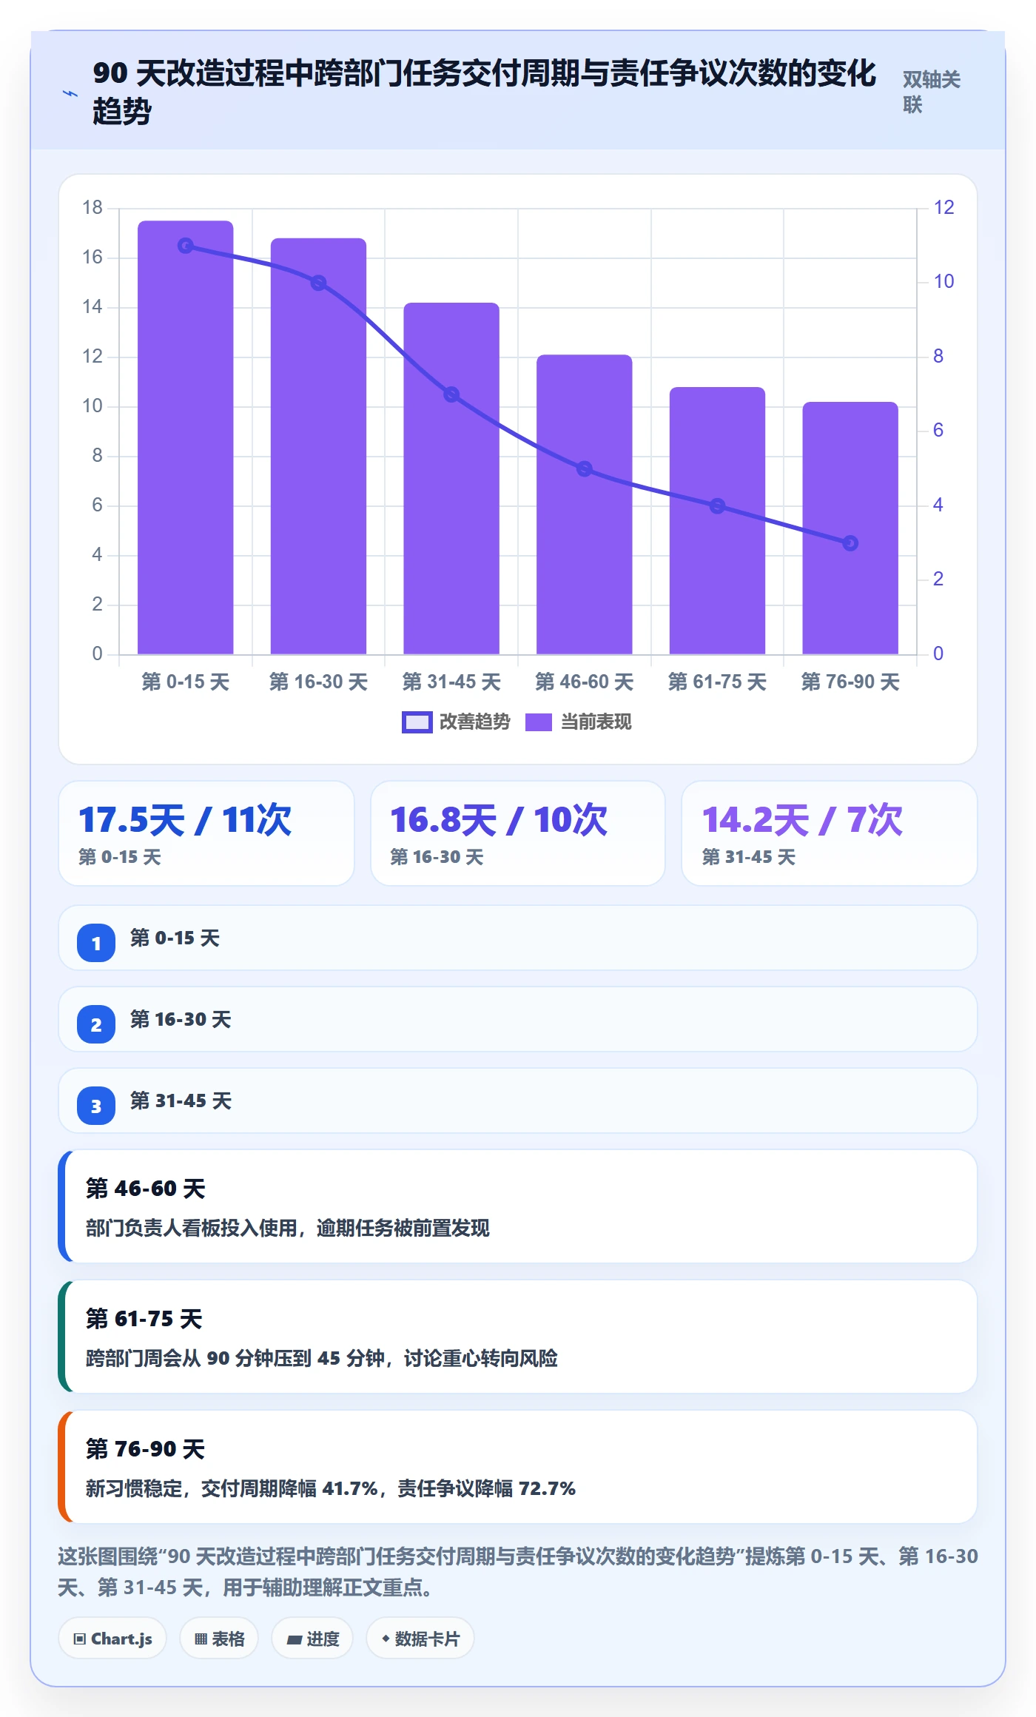
Task: Click the text 部门负责人看板投入使用，逾期任务被前置发现
Action: [x=288, y=1229]
